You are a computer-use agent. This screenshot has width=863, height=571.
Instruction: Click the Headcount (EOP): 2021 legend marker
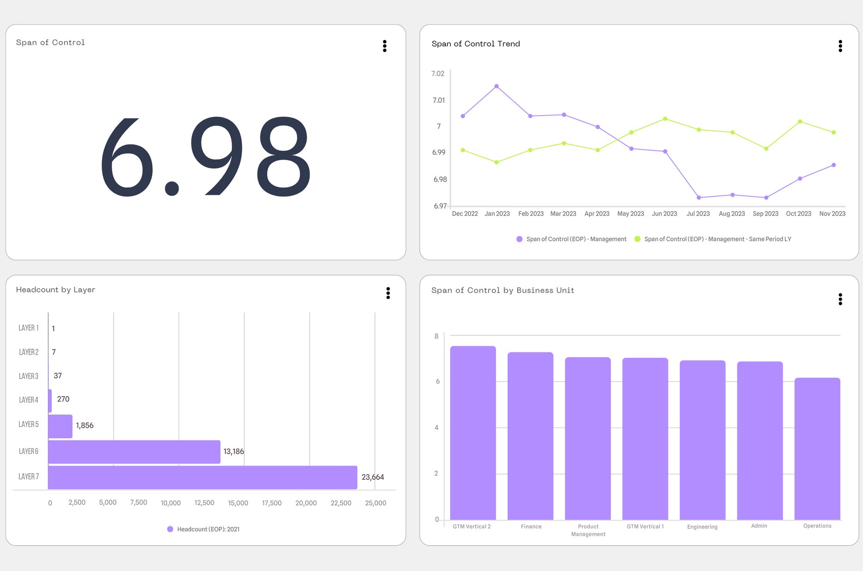(170, 529)
